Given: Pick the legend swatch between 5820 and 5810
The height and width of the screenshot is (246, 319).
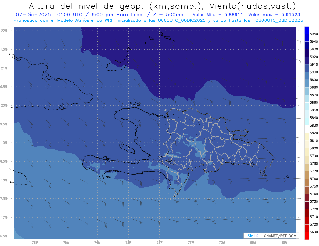Looking at the screenshot, I should (307, 137).
